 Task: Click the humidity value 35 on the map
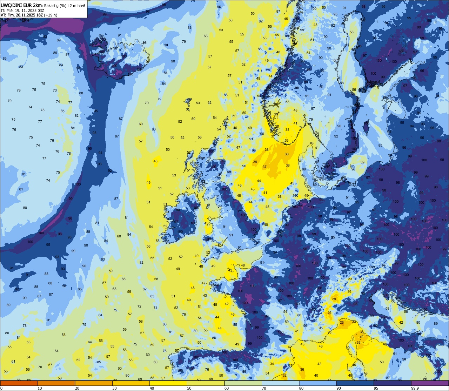(x=362, y=332)
